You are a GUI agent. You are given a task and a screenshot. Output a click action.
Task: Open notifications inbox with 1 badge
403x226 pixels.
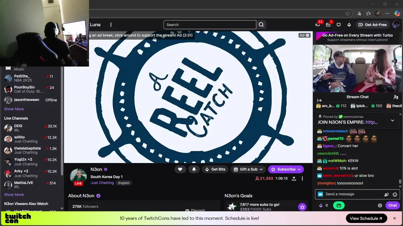click(x=328, y=24)
